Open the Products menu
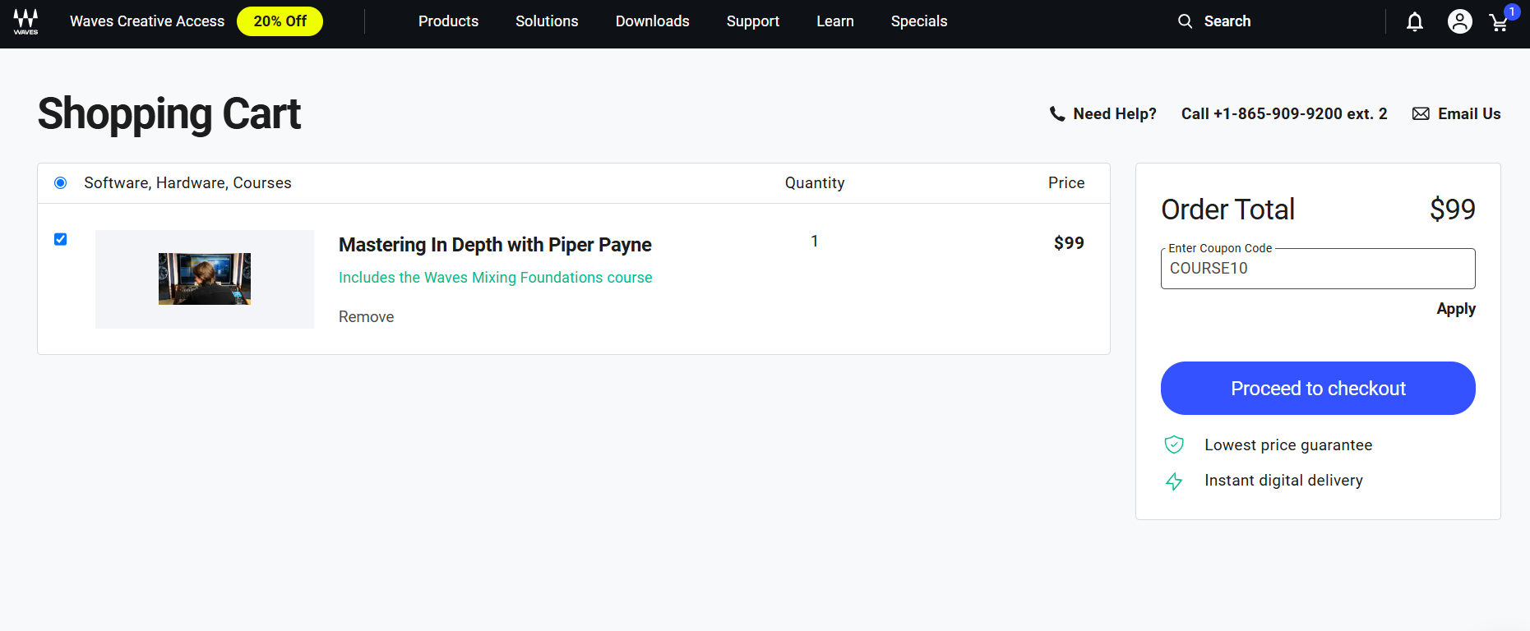The width and height of the screenshot is (1530, 631). click(448, 21)
